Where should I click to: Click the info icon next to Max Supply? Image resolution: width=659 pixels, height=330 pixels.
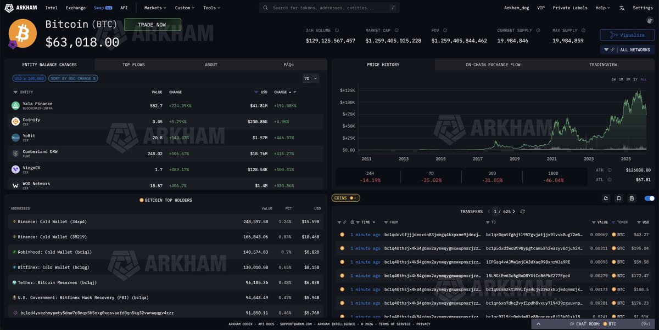point(583,31)
